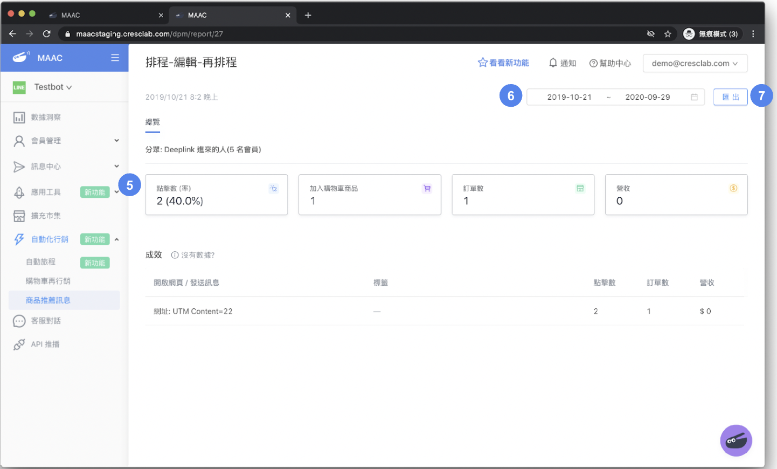Open a new browser tab with plus button
Image resolution: width=777 pixels, height=469 pixels.
(x=308, y=15)
